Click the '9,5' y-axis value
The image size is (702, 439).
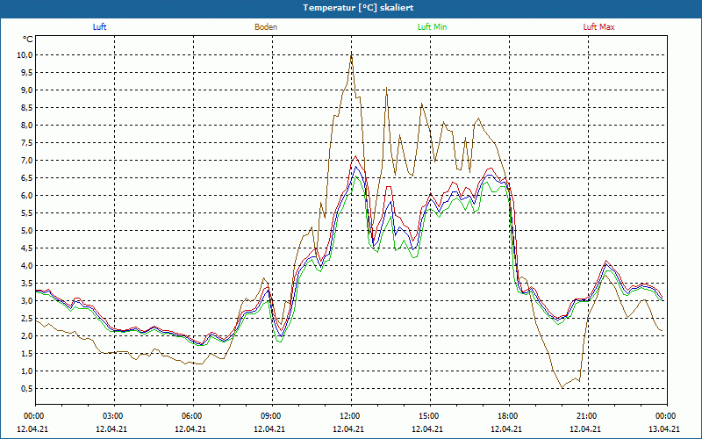pos(27,73)
